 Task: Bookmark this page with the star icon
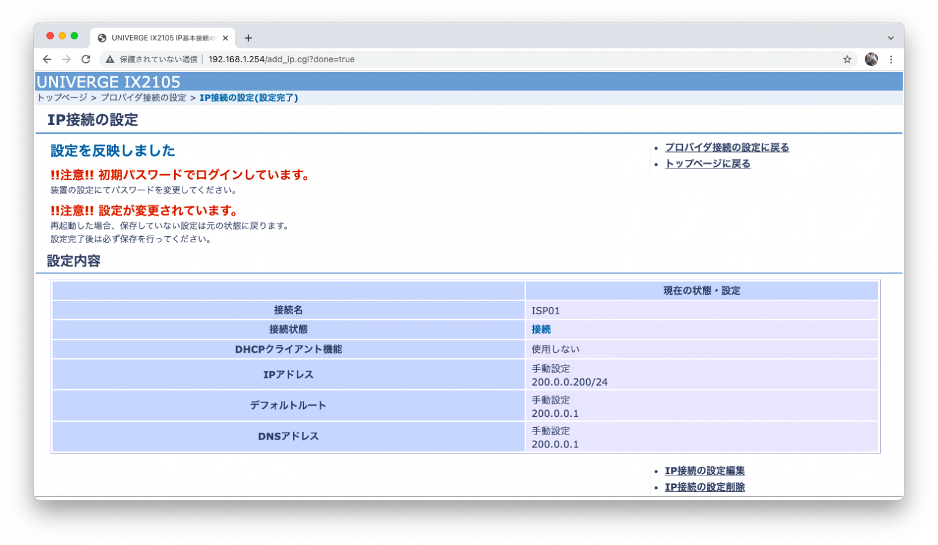pos(847,59)
